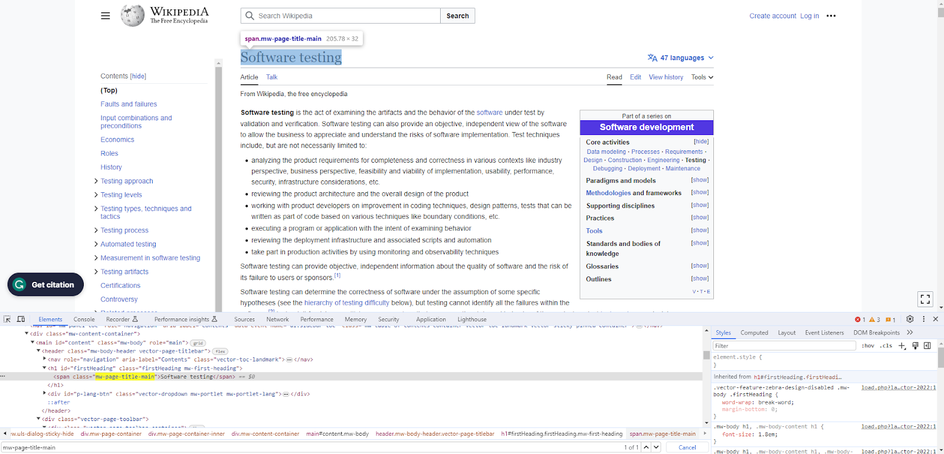944x454 pixels.
Task: Click the Grammarly Get citation button
Action: [45, 285]
